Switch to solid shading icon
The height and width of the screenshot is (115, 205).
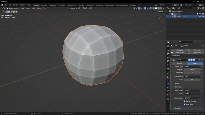[156, 8]
